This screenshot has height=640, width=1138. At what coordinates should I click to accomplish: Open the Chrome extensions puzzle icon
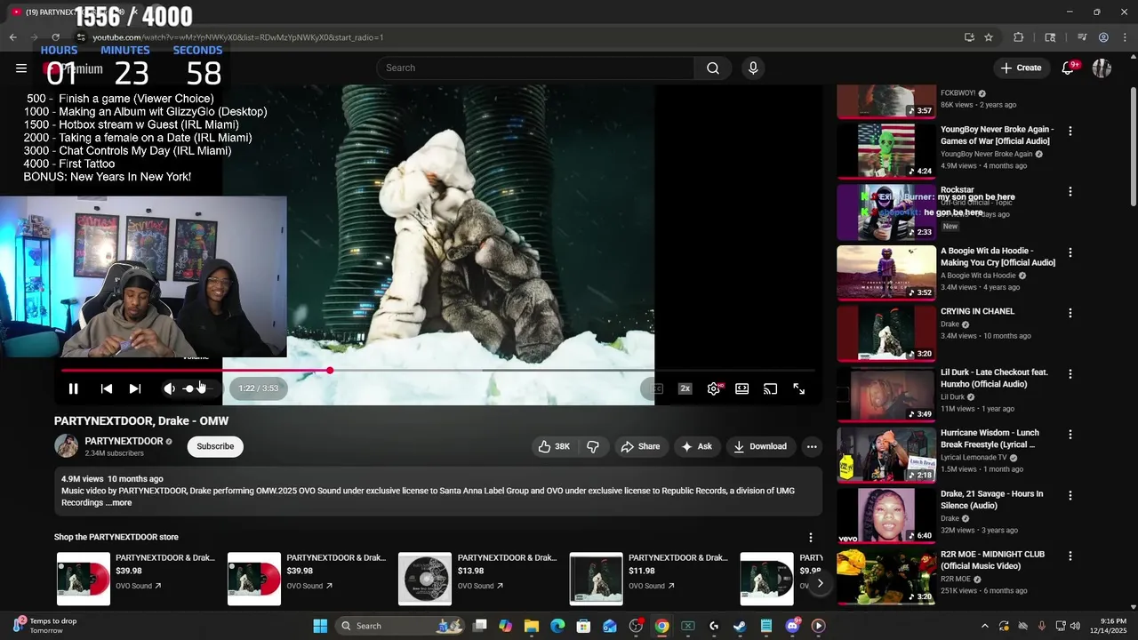pos(1019,37)
